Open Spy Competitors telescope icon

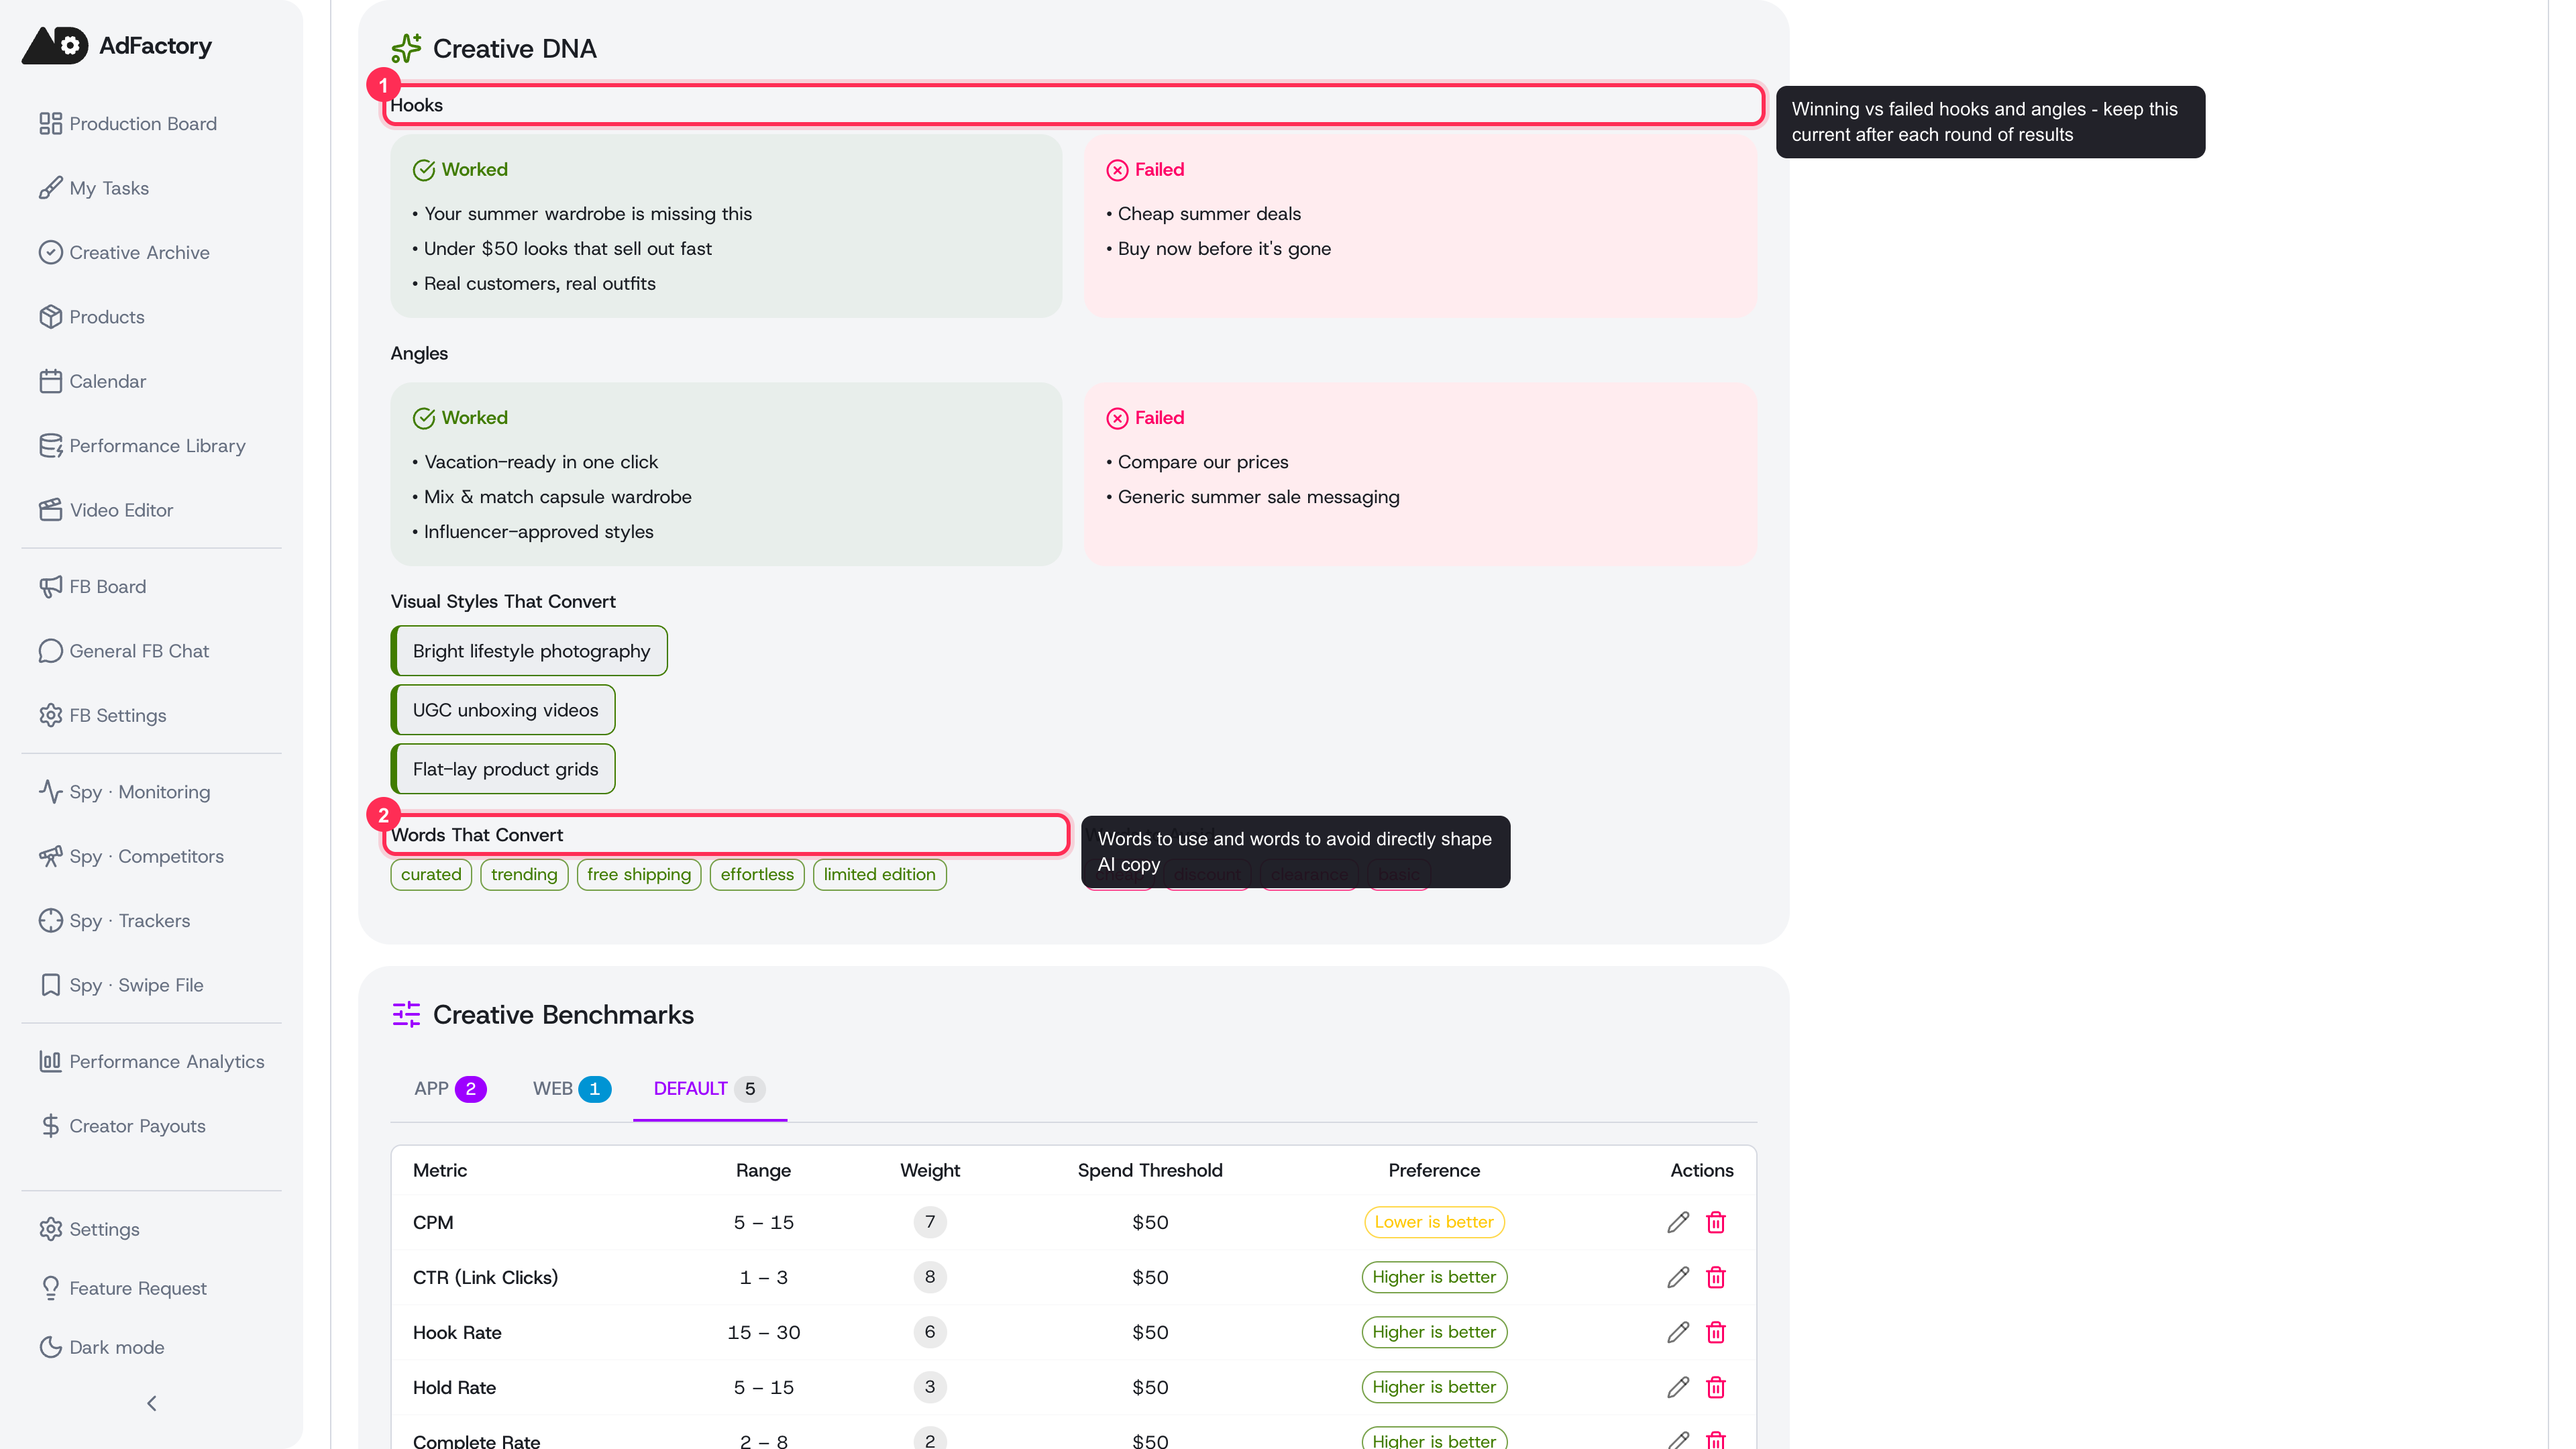click(50, 856)
